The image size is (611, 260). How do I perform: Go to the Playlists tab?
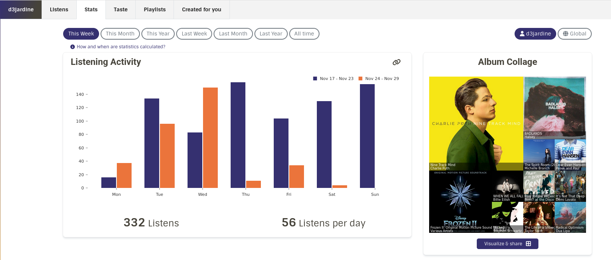pos(155,9)
